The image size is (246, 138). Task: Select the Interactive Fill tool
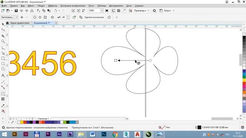point(3,111)
